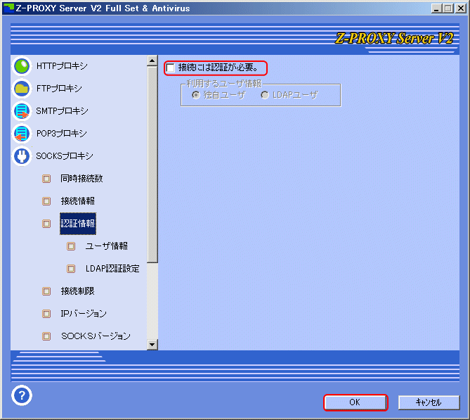Screen dimensions: 470x420
Task: Enable the 接続には認証が必要 checkbox
Action: 170,68
